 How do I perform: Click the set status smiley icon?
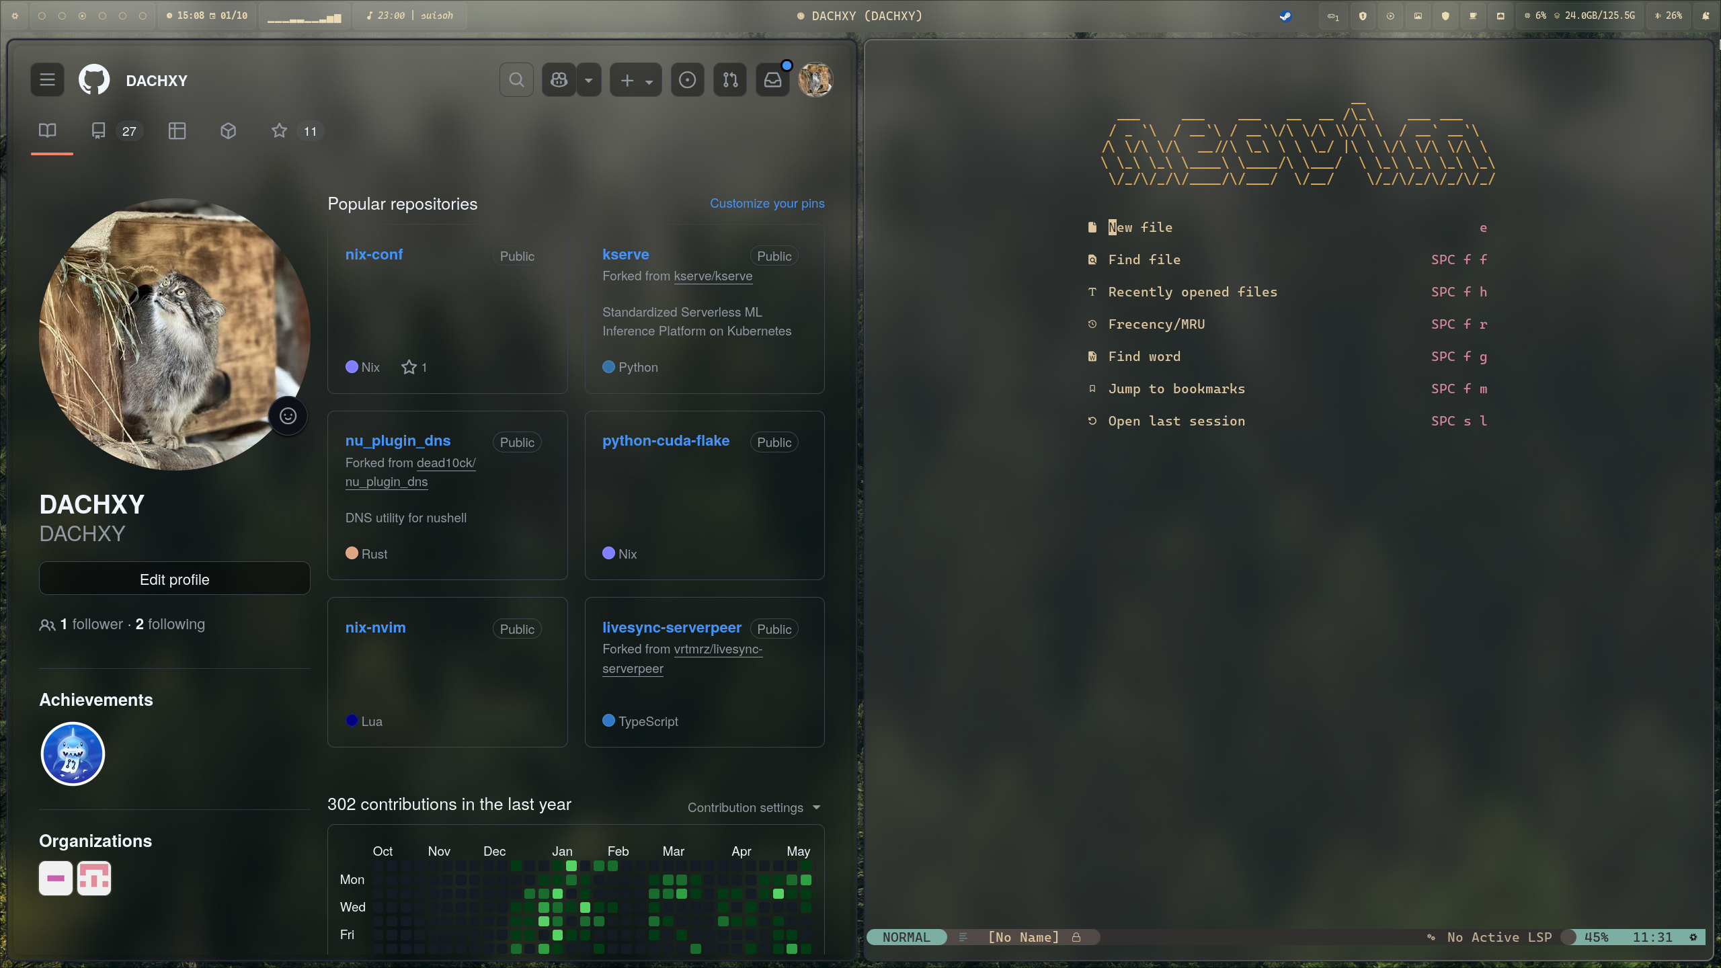click(288, 416)
